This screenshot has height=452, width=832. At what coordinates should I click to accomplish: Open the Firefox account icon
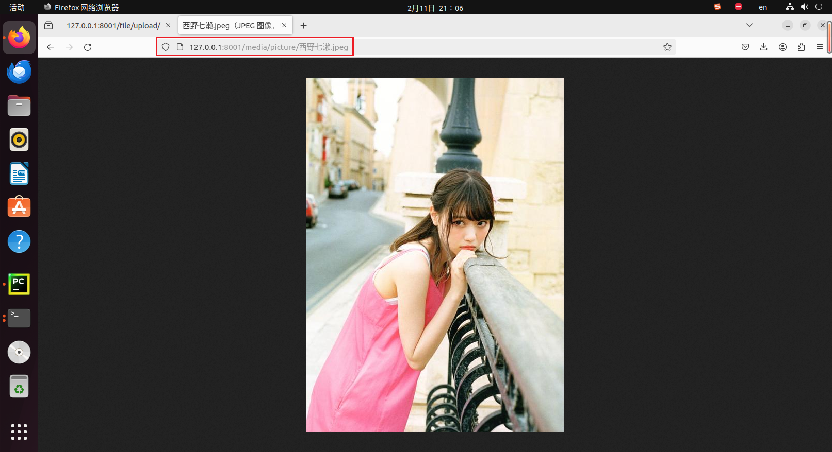click(782, 47)
